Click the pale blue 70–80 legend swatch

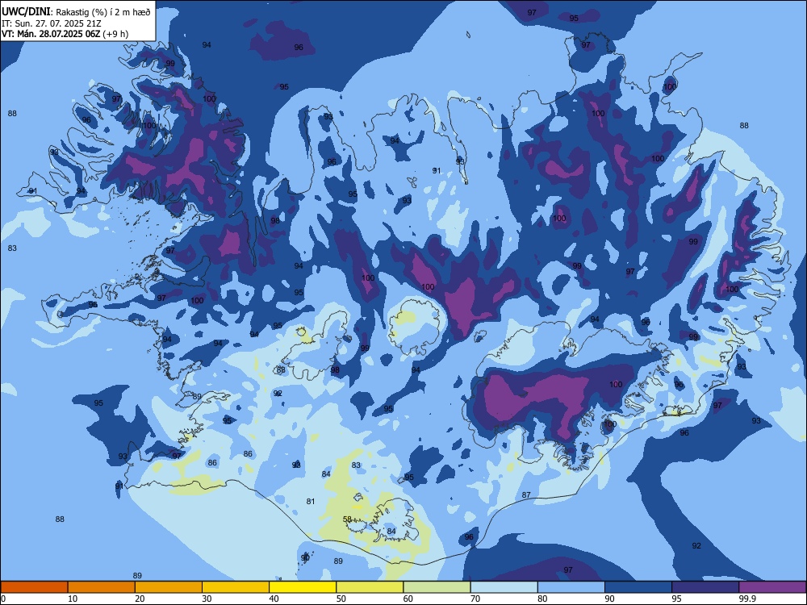point(504,587)
